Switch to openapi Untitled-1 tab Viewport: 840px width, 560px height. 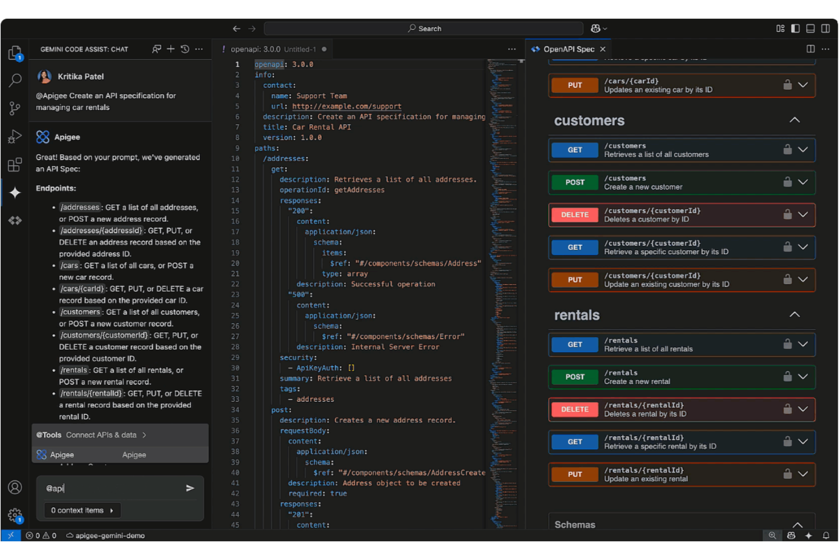tap(274, 49)
